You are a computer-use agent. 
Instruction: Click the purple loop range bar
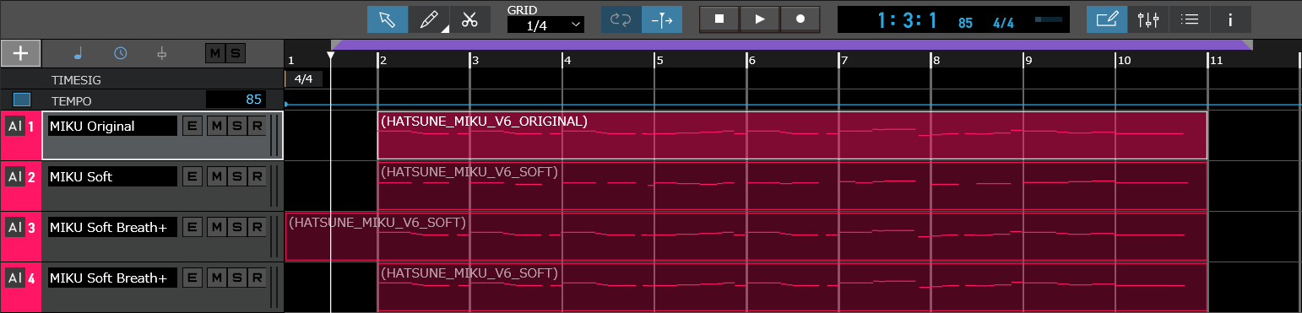(x=792, y=45)
